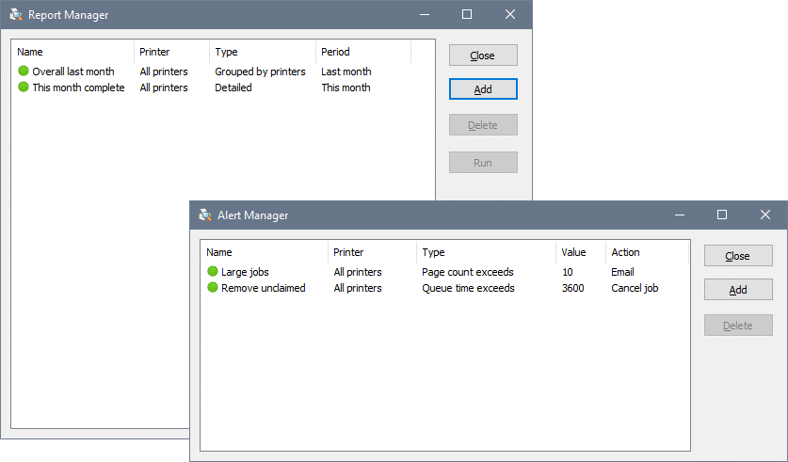The image size is (788, 462).
Task: Click Close button in Report Manager
Action: click(x=483, y=56)
